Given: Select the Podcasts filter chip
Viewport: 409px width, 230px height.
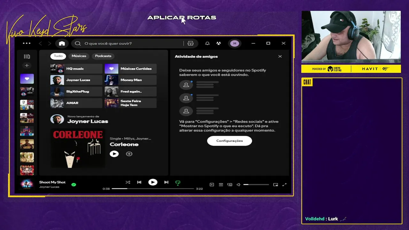Looking at the screenshot, I should [x=103, y=56].
